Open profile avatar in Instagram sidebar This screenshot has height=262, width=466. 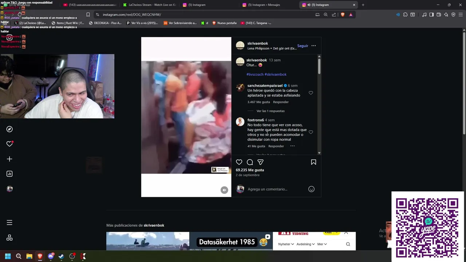click(9, 189)
